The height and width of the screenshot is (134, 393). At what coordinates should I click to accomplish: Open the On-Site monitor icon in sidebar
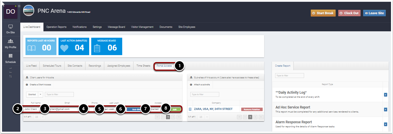tap(10, 27)
